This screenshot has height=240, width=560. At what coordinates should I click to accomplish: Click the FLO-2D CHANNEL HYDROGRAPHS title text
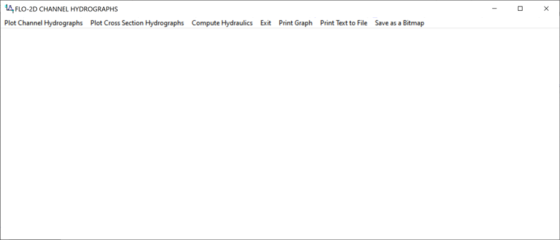(x=66, y=9)
